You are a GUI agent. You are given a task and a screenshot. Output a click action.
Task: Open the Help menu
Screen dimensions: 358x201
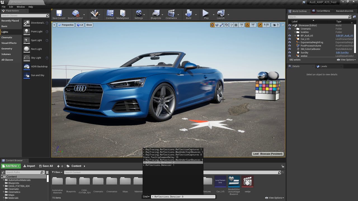click(x=31, y=7)
